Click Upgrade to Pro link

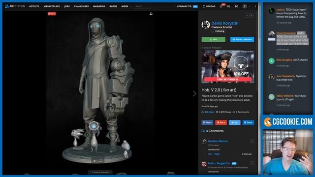coord(187,6)
